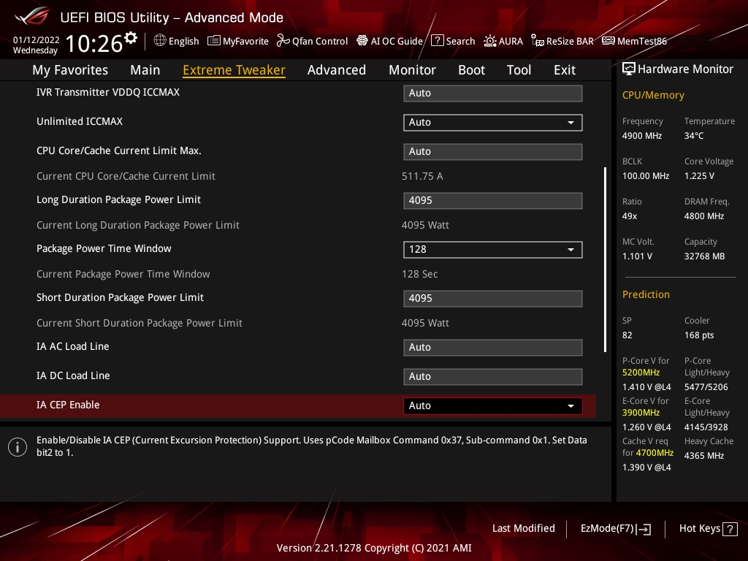The height and width of the screenshot is (561, 748).
Task: Toggle ReSize BAR icon
Action: pos(538,41)
